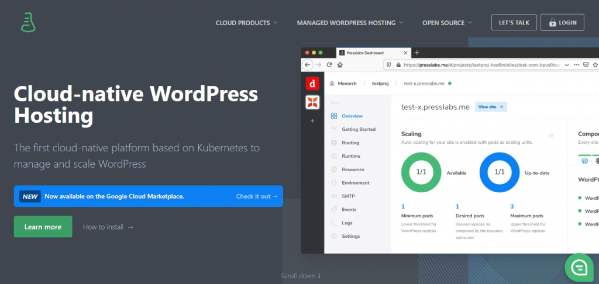Click the blue Up-to-date pods donut chart
Viewport: 599px width, 284px height.
tap(500, 172)
